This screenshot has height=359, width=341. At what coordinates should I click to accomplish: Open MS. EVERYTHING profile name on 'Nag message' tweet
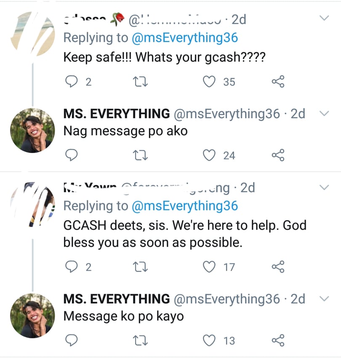point(116,113)
